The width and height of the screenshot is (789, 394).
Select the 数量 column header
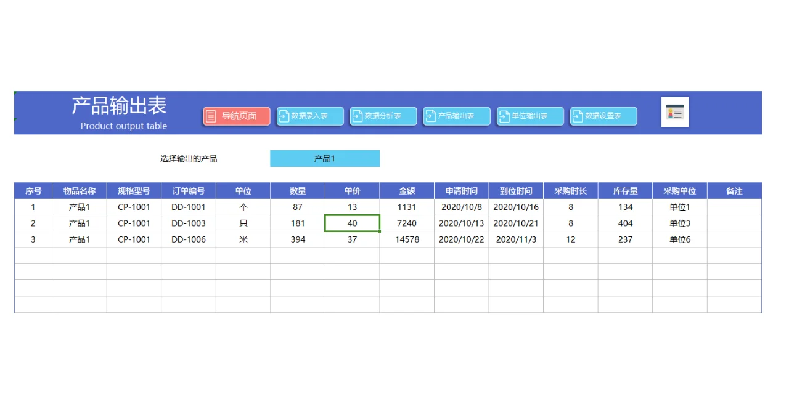[298, 191]
